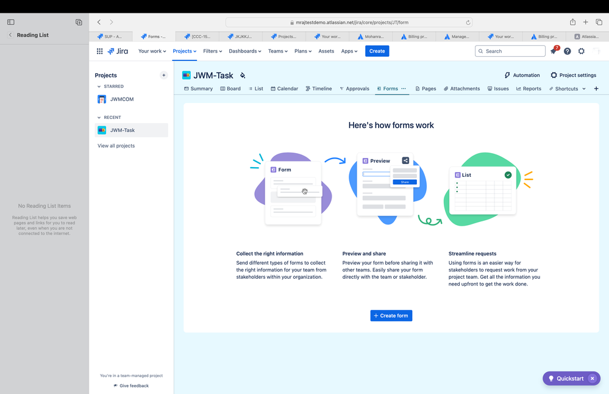Open Project settings

(573, 75)
